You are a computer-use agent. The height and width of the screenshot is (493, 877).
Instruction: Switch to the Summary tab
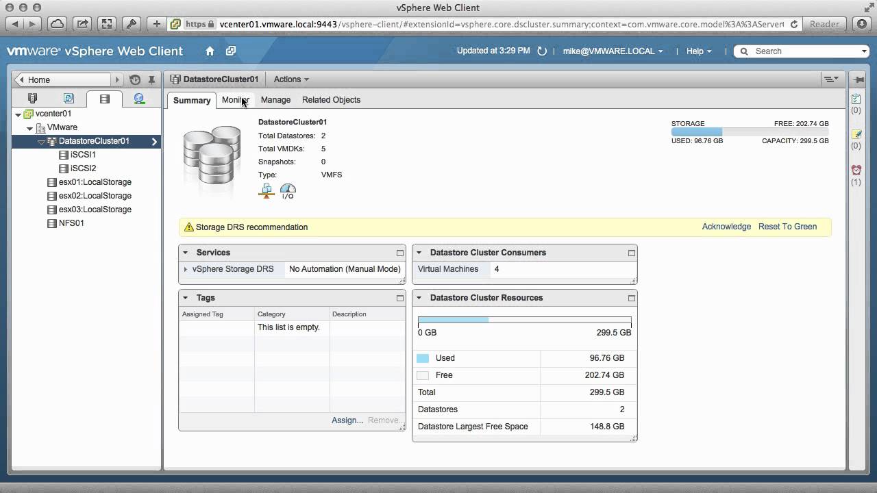click(x=192, y=100)
